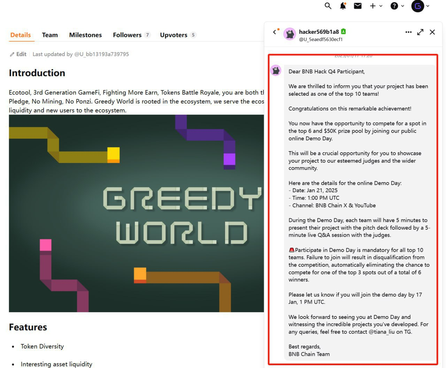Open the profile avatar dropdown arrow
Viewport: 446px width, 368px height.
(x=428, y=6)
